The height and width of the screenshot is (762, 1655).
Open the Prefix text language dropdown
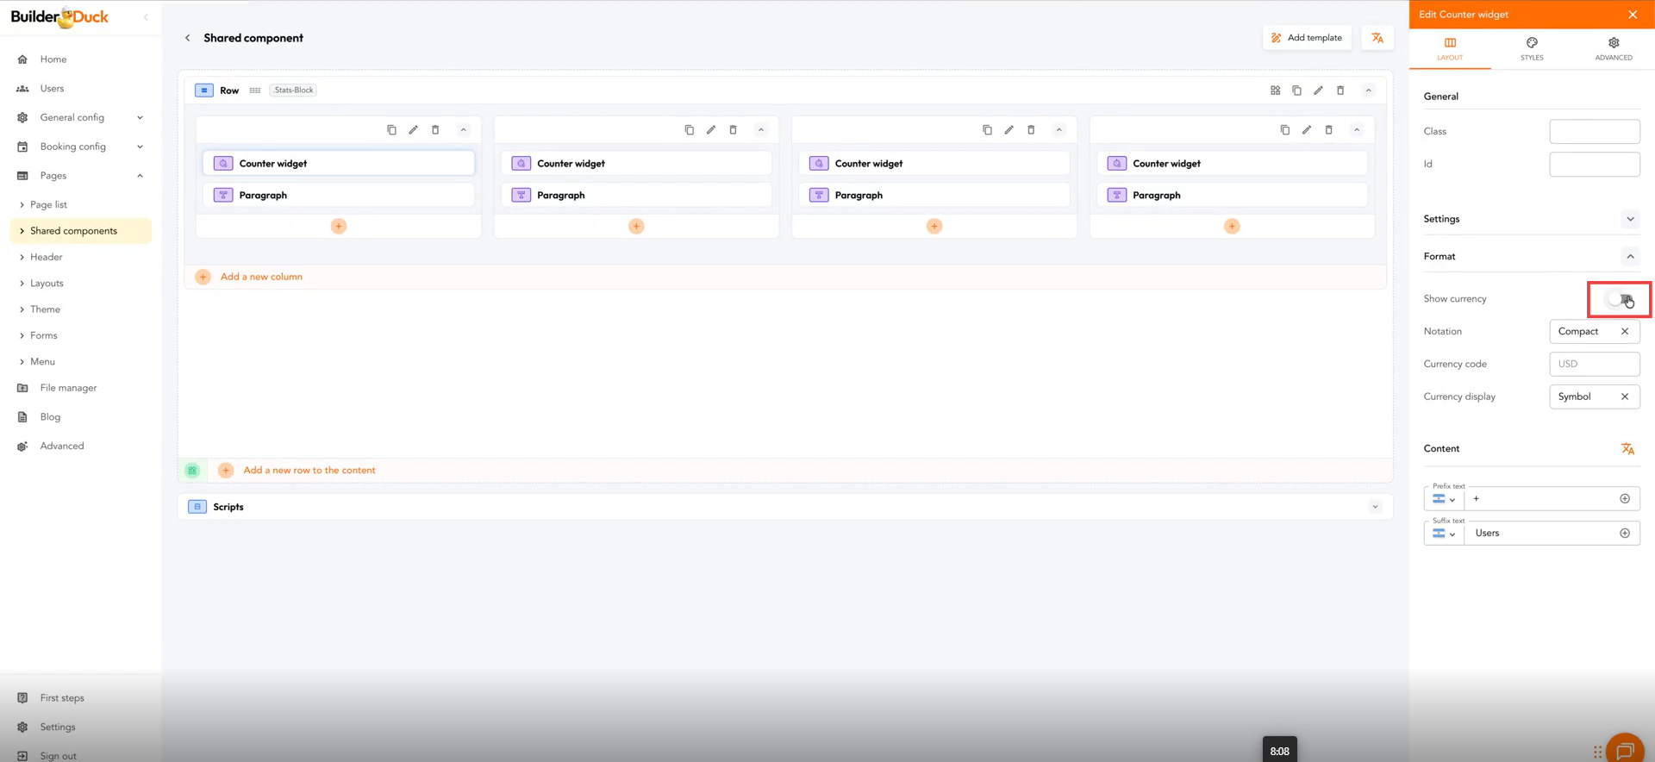(x=1444, y=499)
